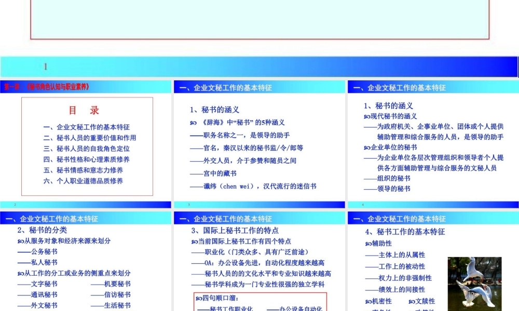Click the page number 1 in blue bar
The width and height of the screenshot is (519, 311).
45,67
